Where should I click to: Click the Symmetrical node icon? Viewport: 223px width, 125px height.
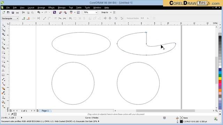coord(64,18)
